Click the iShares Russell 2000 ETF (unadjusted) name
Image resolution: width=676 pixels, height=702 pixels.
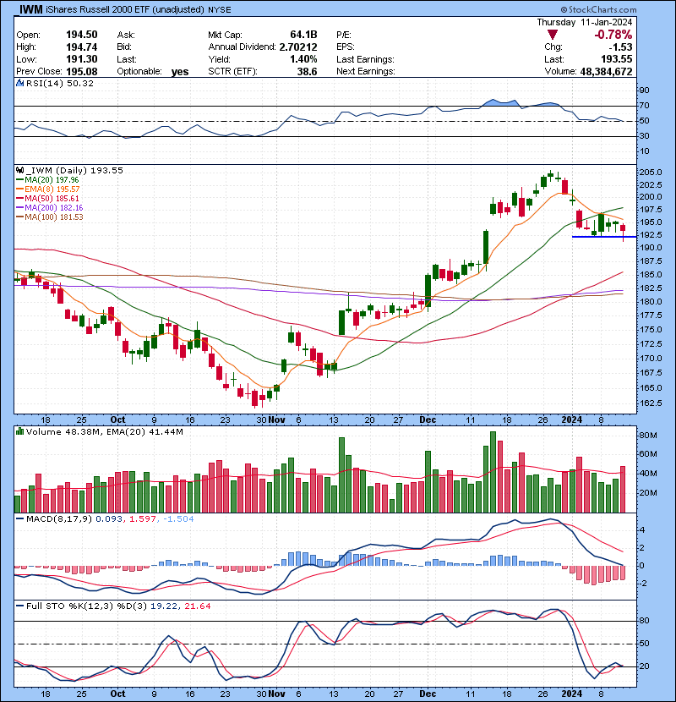pyautogui.click(x=125, y=9)
